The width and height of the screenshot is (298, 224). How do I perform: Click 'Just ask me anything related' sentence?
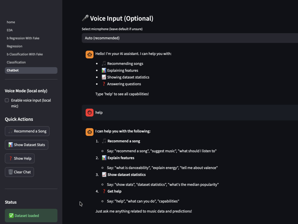(x=144, y=211)
